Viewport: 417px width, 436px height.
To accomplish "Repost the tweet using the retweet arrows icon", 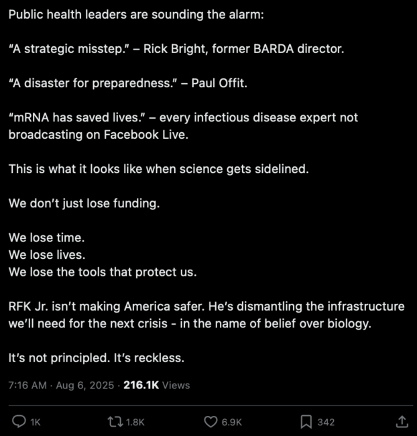I will (115, 422).
